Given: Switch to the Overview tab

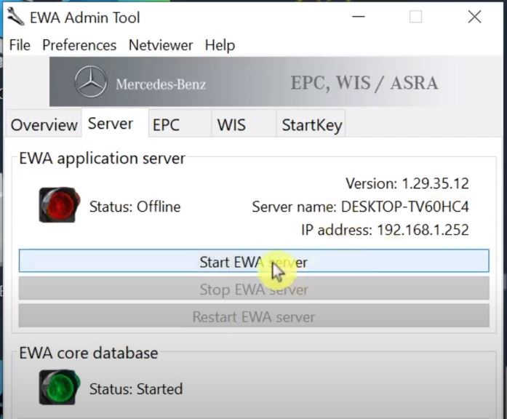Looking at the screenshot, I should [44, 124].
